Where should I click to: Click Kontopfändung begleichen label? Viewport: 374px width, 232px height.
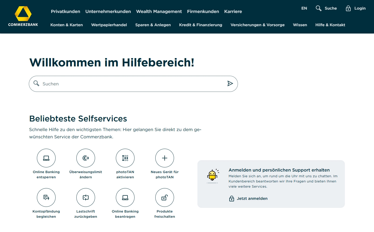click(46, 214)
